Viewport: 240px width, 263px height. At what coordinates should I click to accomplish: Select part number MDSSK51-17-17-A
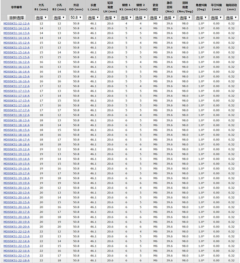(16, 110)
